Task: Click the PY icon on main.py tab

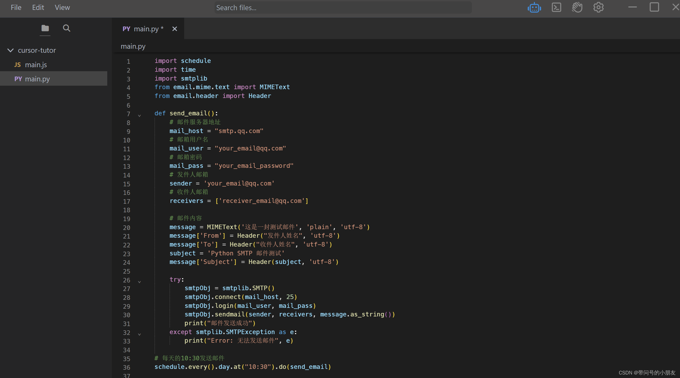Action: pos(126,29)
